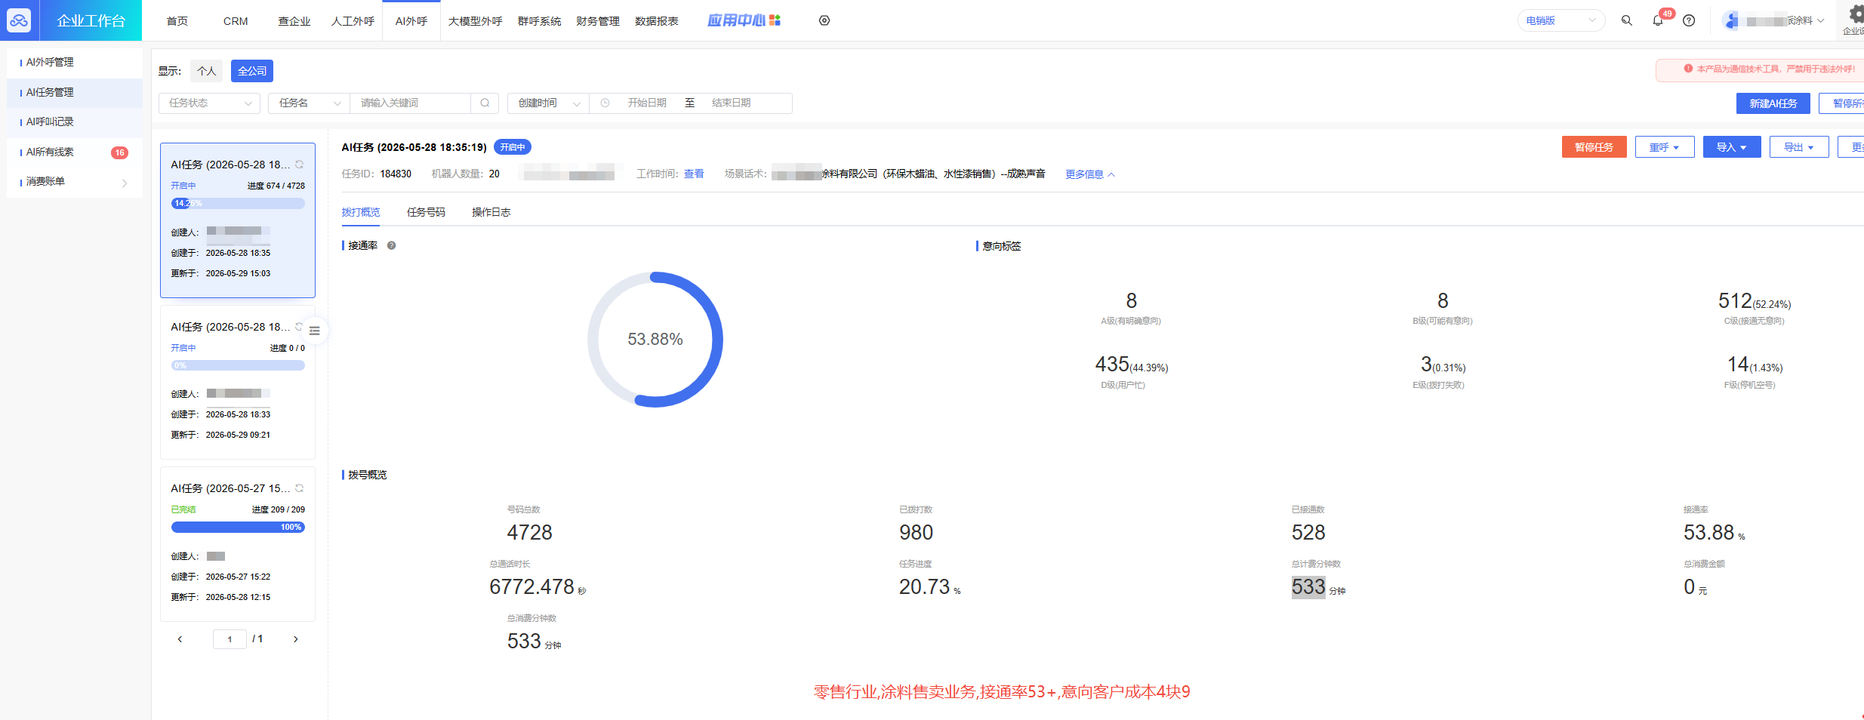The width and height of the screenshot is (1864, 720).
Task: Switch to the 拨打概览 tab
Action: [x=360, y=212]
